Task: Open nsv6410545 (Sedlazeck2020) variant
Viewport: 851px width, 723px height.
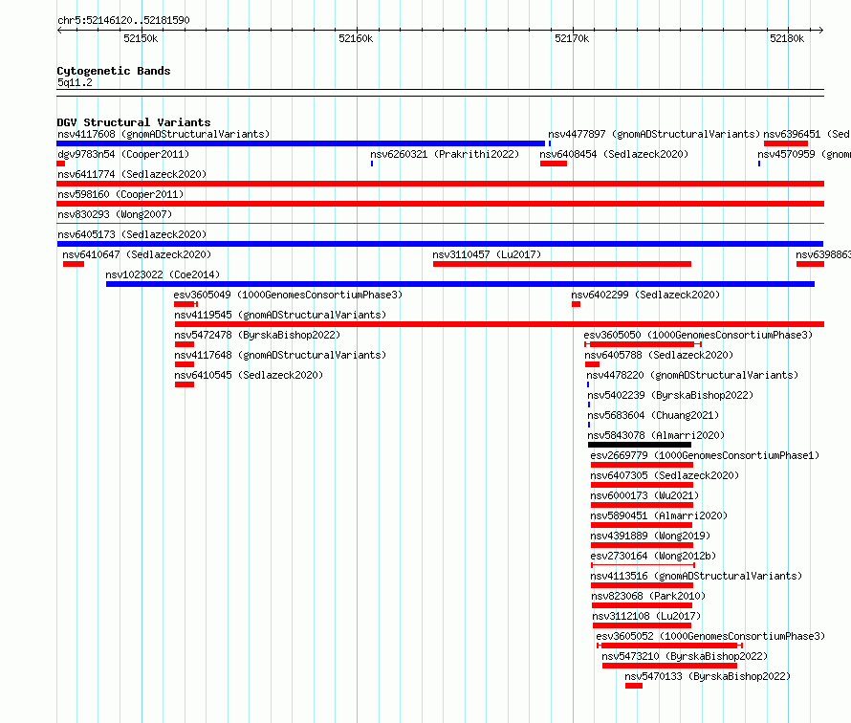Action: pyautogui.click(x=249, y=375)
